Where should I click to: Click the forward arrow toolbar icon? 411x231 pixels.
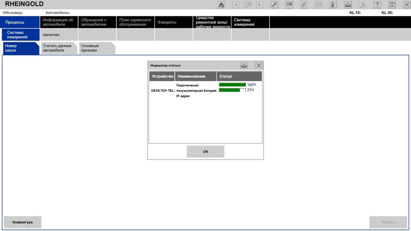[259, 5]
